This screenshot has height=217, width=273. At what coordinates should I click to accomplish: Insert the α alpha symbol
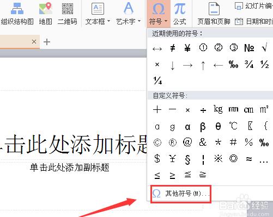pyautogui.click(x=187, y=127)
